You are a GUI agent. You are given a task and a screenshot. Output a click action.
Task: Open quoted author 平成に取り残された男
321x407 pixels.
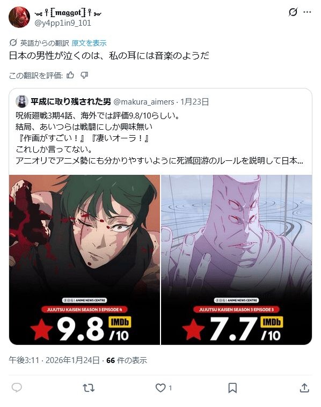(71, 101)
